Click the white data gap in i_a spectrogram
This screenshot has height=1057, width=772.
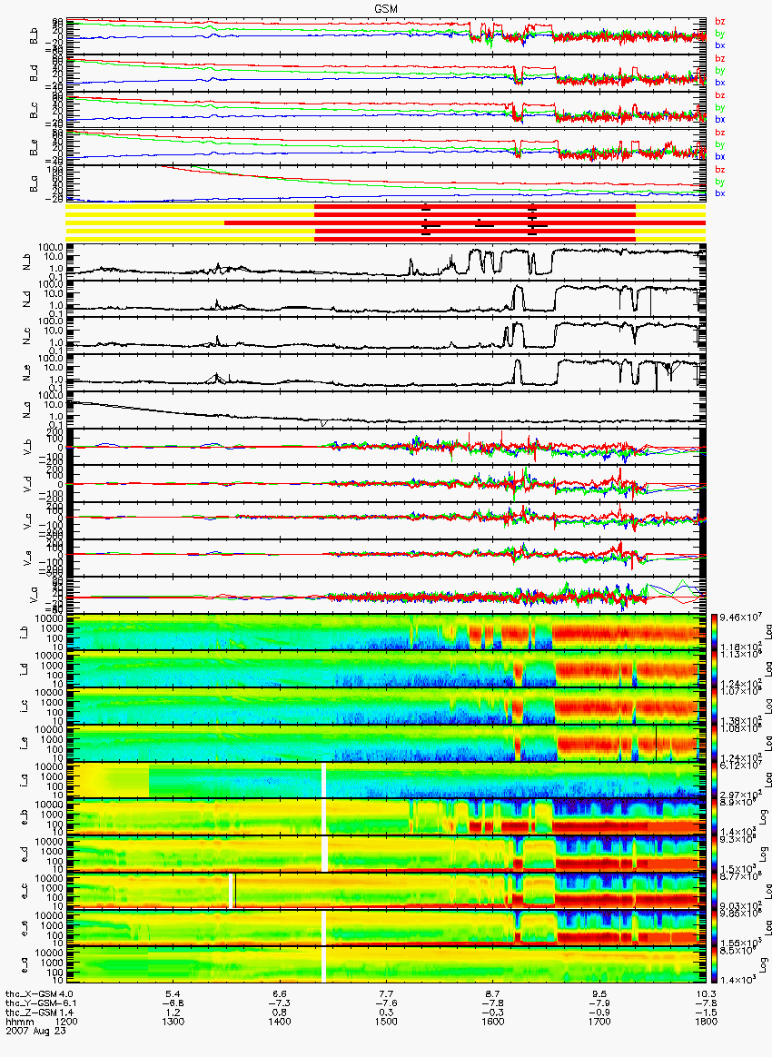pyautogui.click(x=323, y=780)
